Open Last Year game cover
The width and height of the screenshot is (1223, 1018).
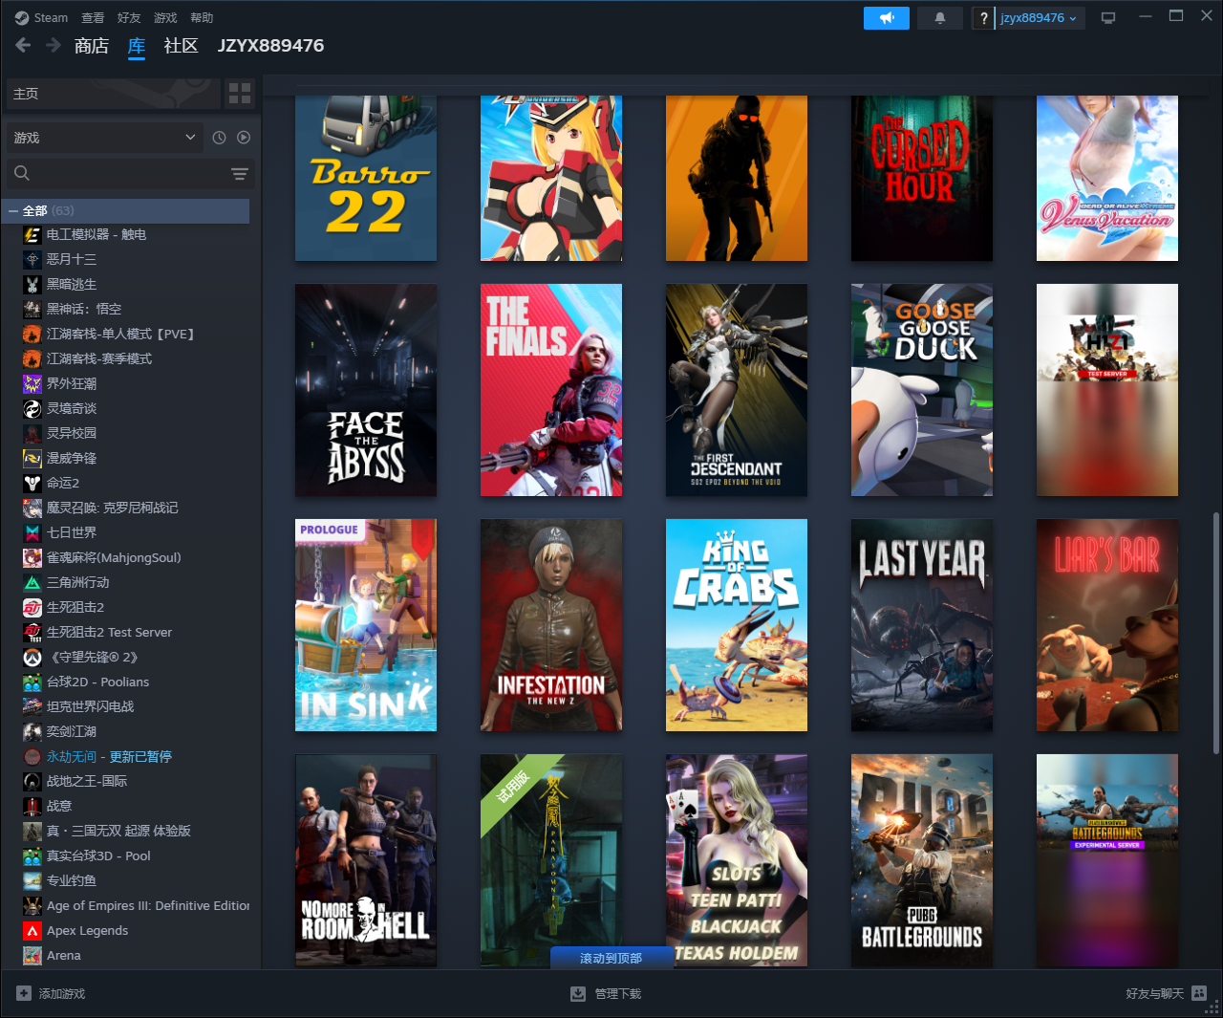coord(922,625)
